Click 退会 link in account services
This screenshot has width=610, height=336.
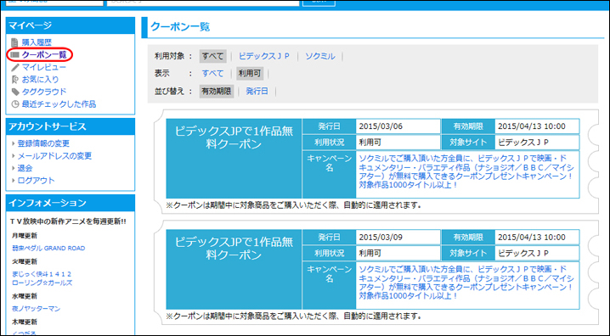25,168
